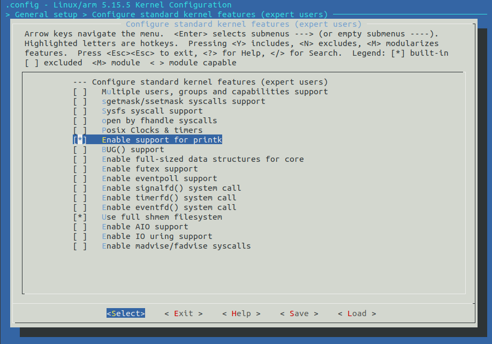This screenshot has width=492, height=344.
Task: Click the Select button
Action: coord(125,313)
